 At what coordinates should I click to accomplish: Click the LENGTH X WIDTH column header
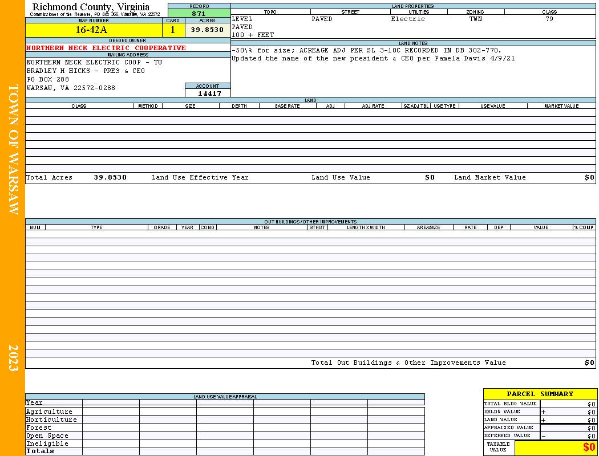(366, 227)
